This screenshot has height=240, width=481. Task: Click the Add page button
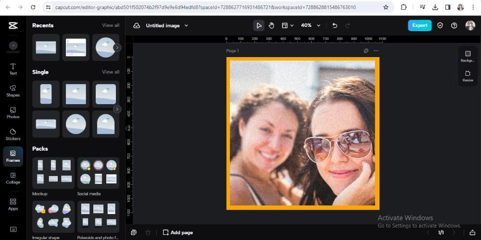(178, 233)
